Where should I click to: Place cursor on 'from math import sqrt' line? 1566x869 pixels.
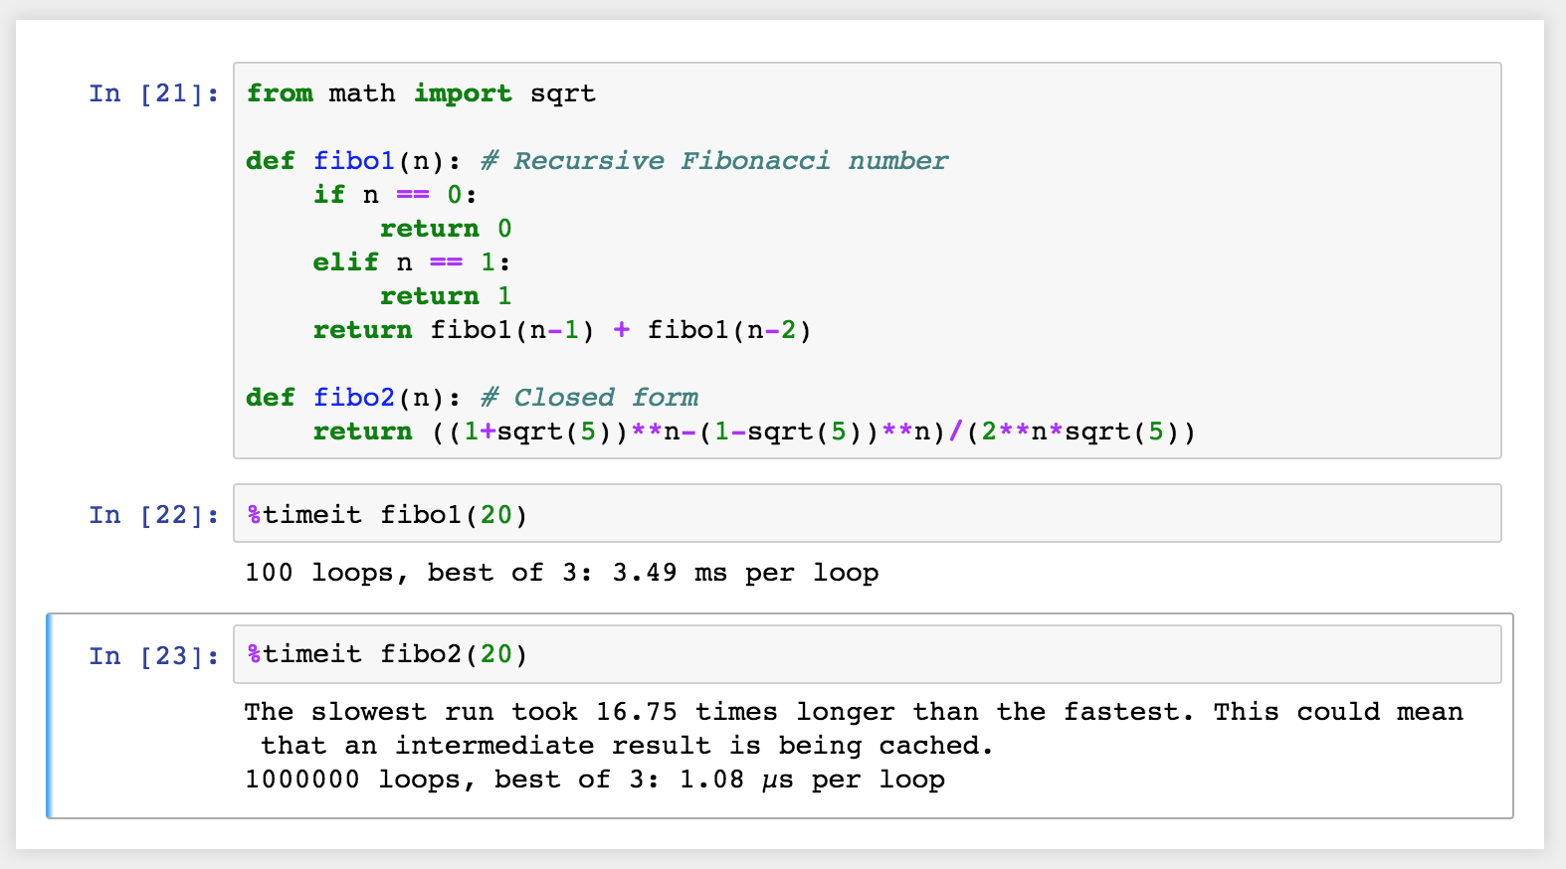point(420,93)
